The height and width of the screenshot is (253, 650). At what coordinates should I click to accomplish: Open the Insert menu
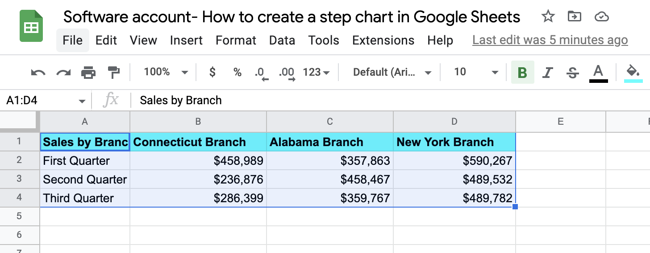[186, 41]
